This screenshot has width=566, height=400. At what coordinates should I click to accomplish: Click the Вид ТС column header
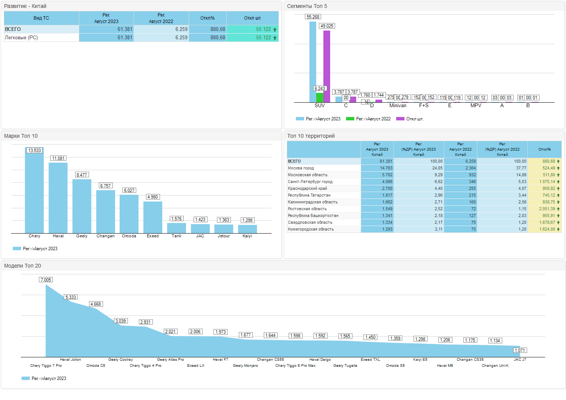[x=41, y=18]
